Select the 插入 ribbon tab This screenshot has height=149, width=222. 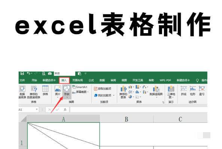click(x=64, y=80)
